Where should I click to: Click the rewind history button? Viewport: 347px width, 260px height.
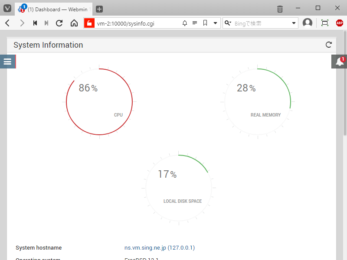(x=35, y=23)
